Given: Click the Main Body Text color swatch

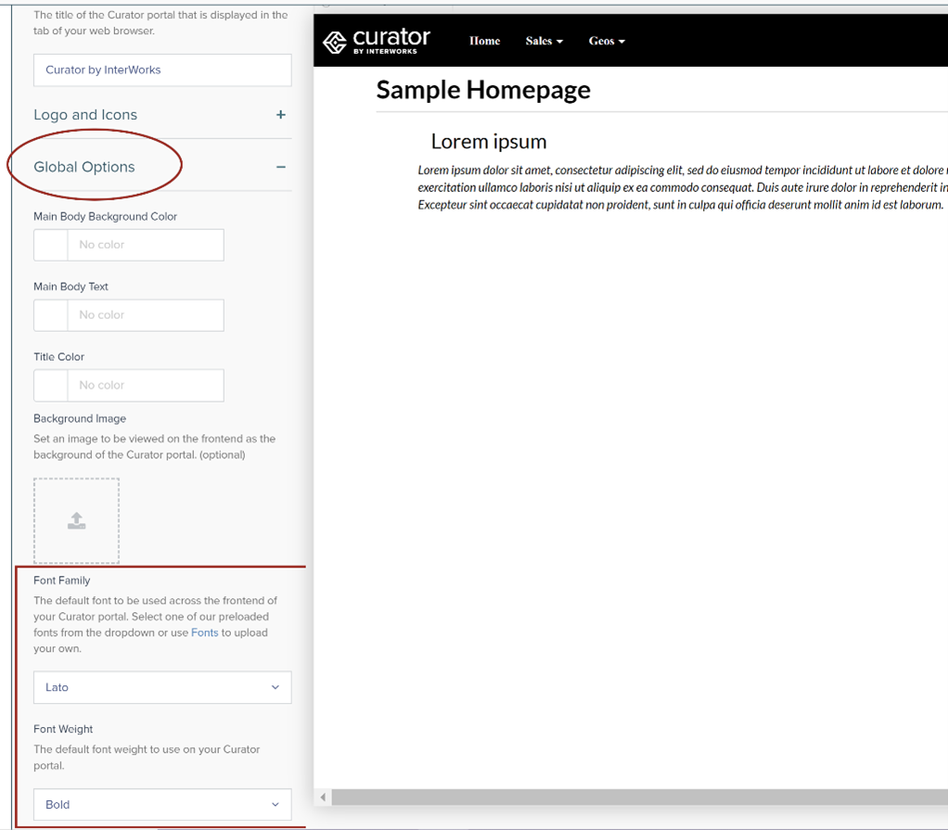Looking at the screenshot, I should click(51, 315).
